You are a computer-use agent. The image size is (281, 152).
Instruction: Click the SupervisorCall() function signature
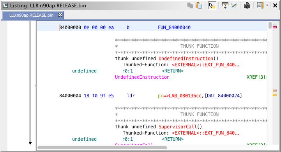pyautogui.click(x=180, y=127)
